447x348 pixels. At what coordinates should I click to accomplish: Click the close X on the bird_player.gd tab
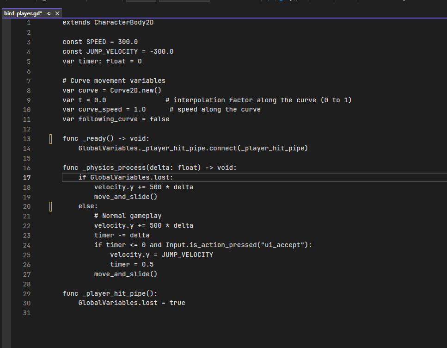(57, 13)
